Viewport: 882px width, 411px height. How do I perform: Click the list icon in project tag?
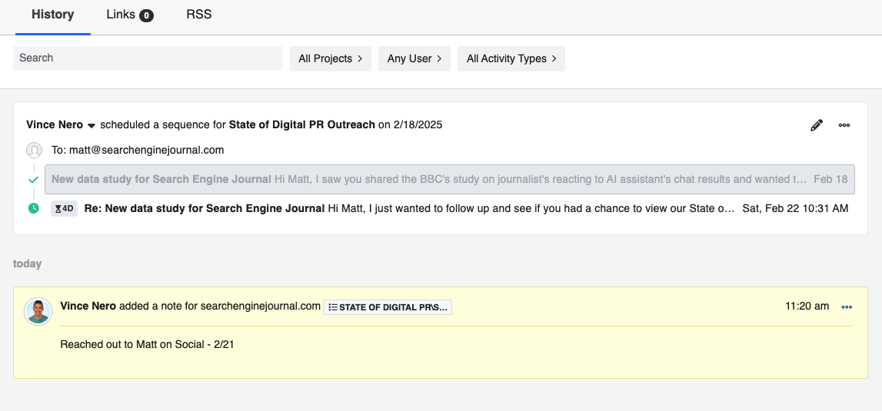click(333, 307)
